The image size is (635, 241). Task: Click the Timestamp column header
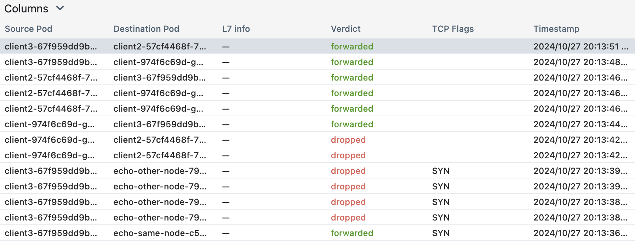[556, 29]
